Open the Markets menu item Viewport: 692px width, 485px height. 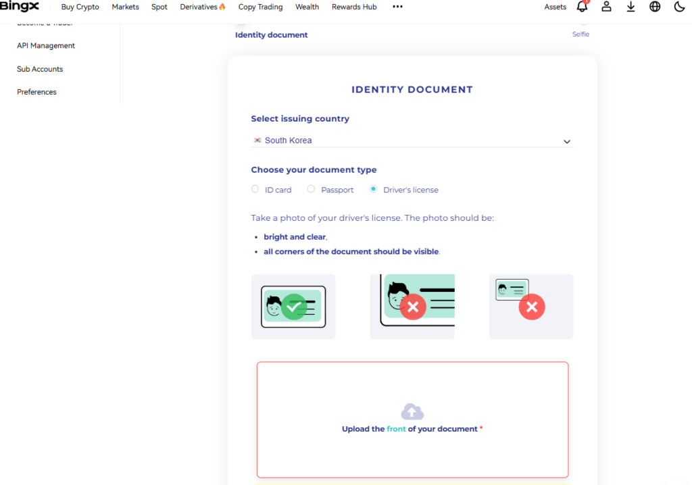click(125, 7)
